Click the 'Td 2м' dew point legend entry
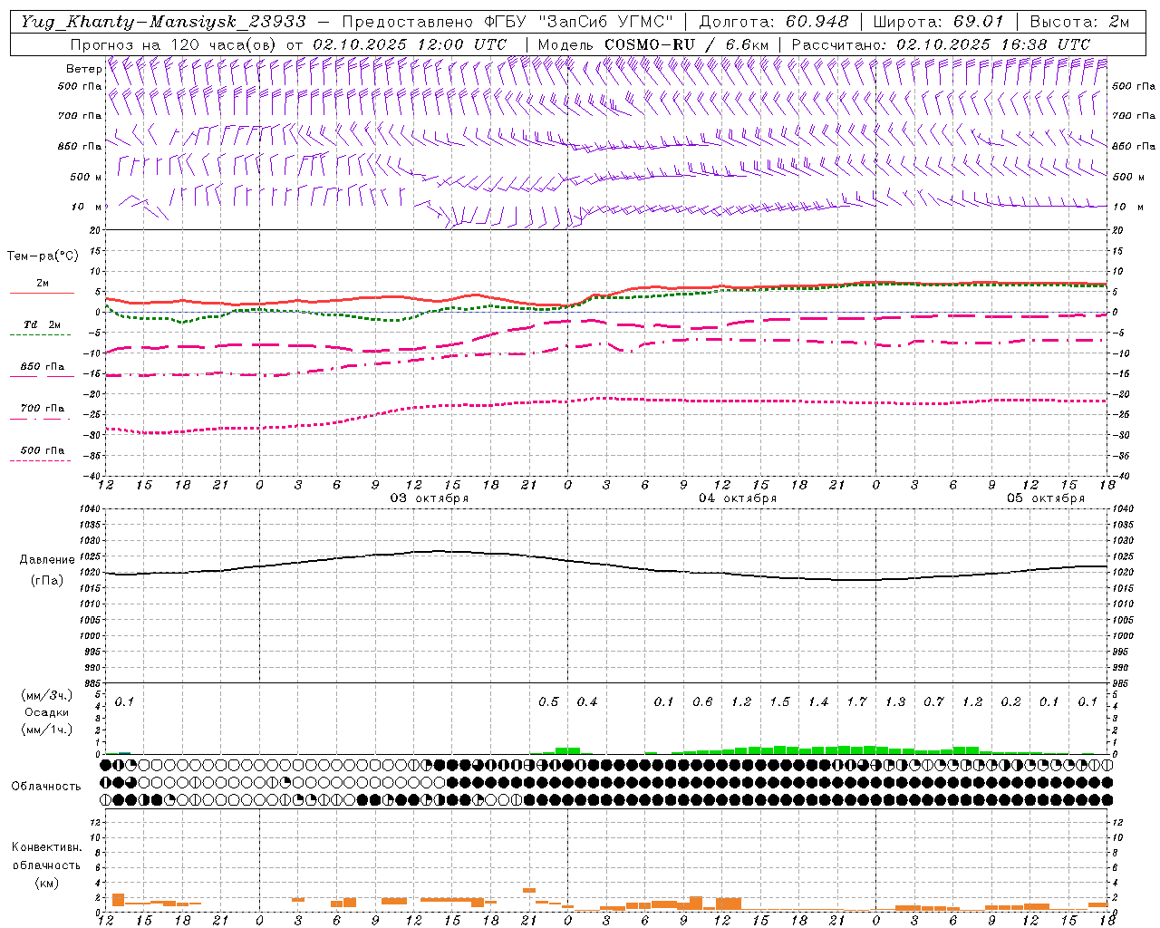 tap(42, 324)
